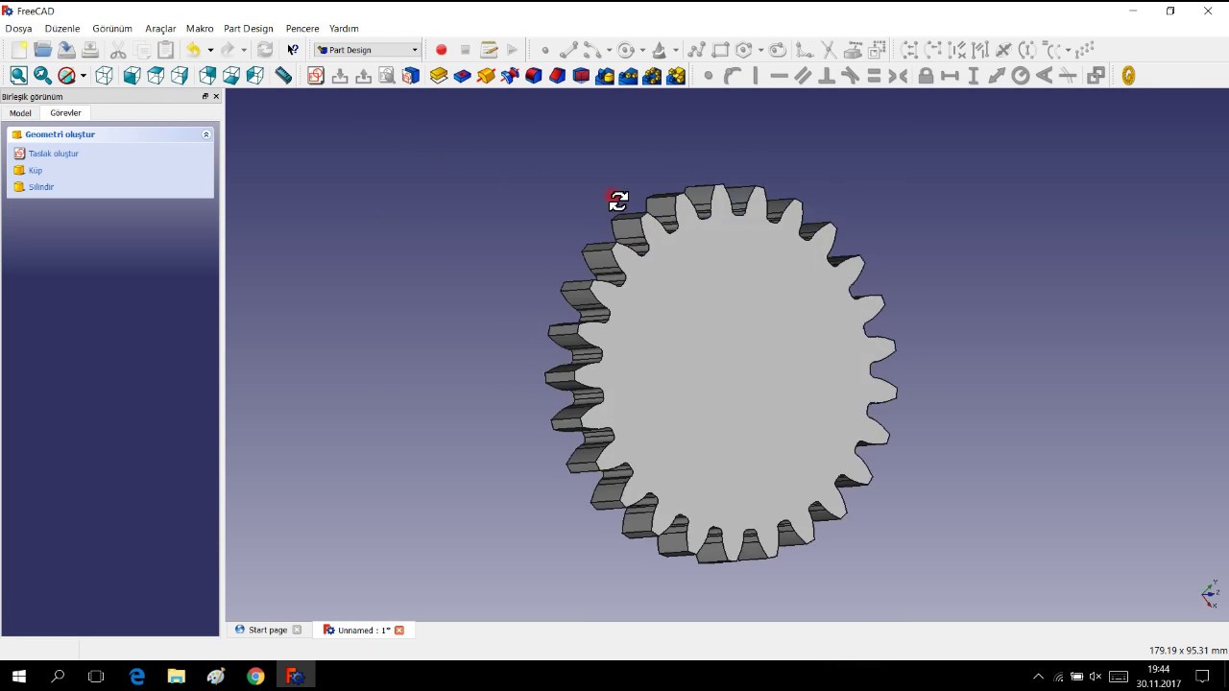Switch to the Model tab
1229x691 pixels.
coord(20,113)
